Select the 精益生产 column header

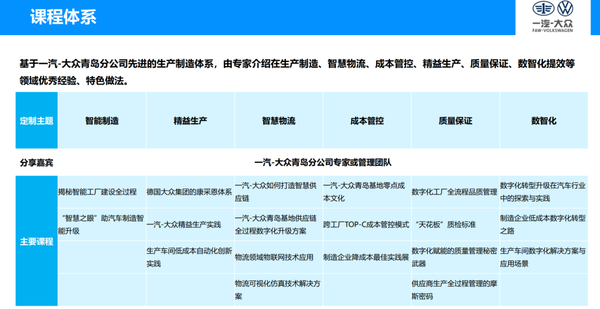coord(190,121)
